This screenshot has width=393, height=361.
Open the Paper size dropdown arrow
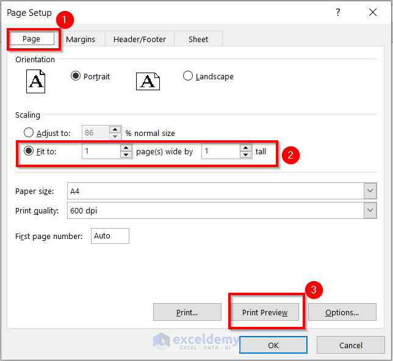370,191
